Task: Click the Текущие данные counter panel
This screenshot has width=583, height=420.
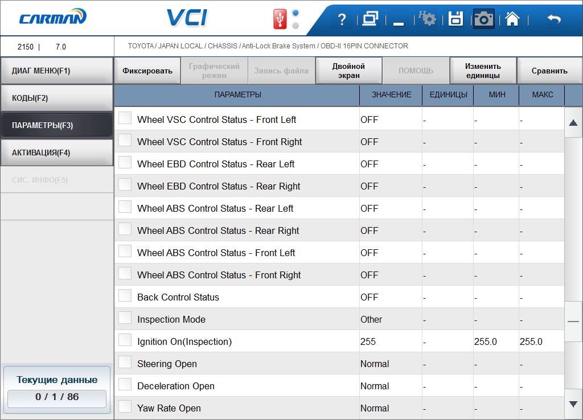Action: (57, 389)
